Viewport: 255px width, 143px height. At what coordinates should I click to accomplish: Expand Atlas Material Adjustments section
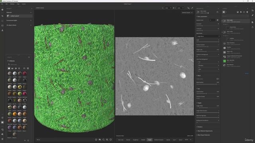(x=204, y=131)
